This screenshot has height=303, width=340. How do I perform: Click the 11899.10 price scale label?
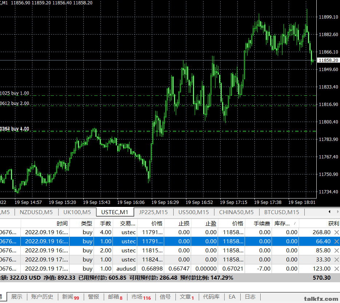328,17
